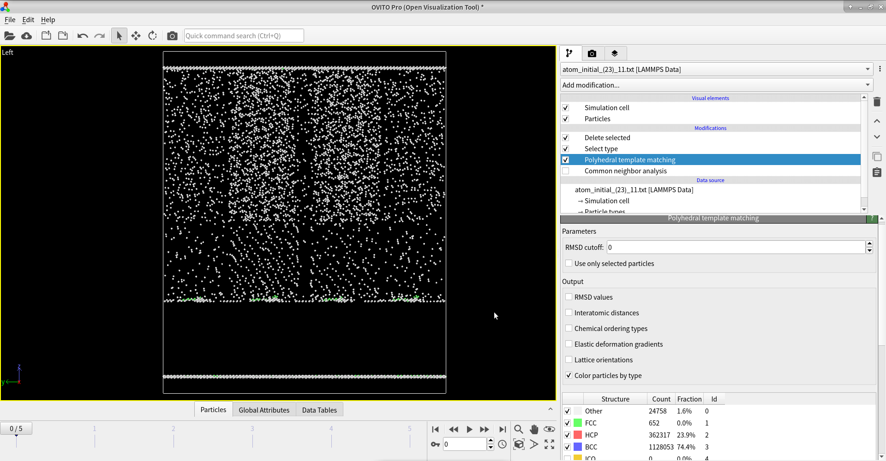886x461 pixels.
Task: Open the Edit menu
Action: (x=28, y=20)
